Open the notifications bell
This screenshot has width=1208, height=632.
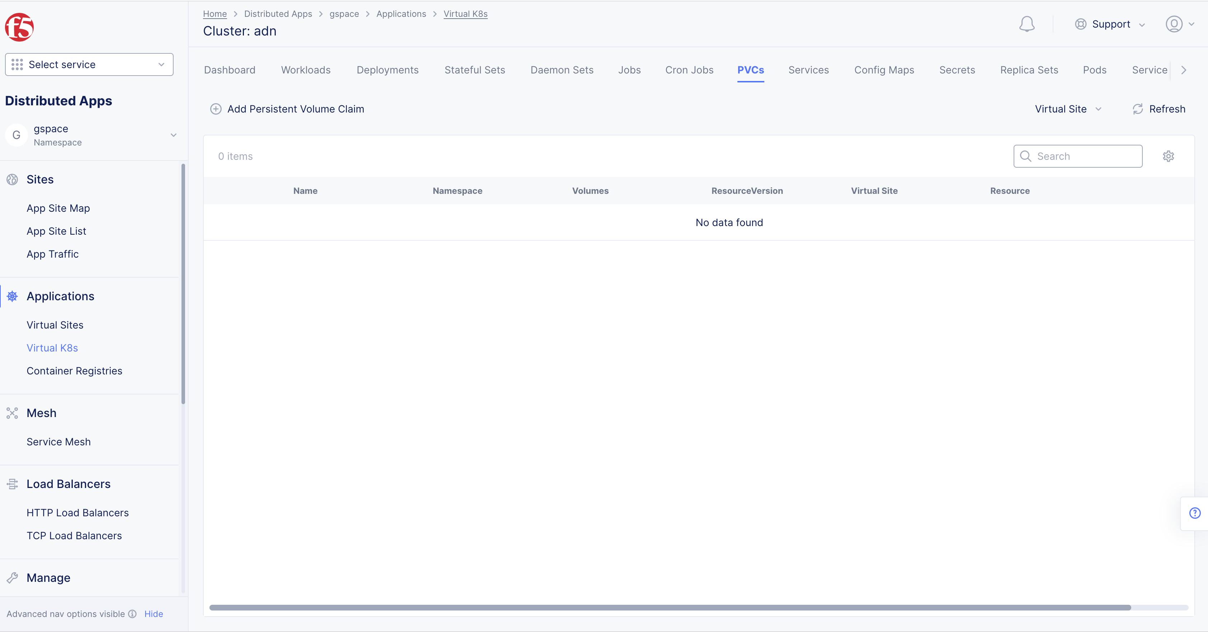pyautogui.click(x=1027, y=24)
